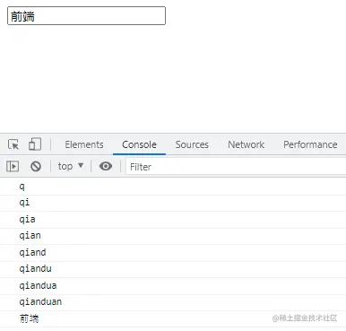This screenshot has width=346, height=331.
Task: Create a live expression with the eye icon
Action: point(106,166)
